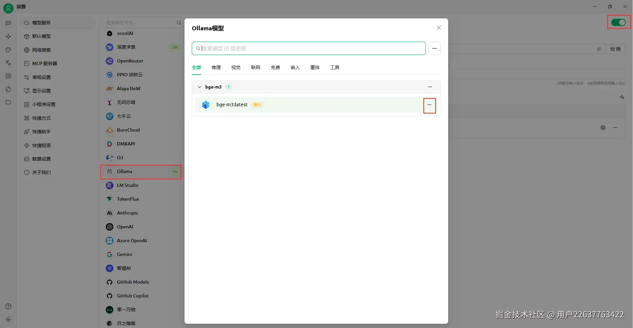633x328 pixels.
Task: Switch to 免费 tab
Action: pos(275,67)
